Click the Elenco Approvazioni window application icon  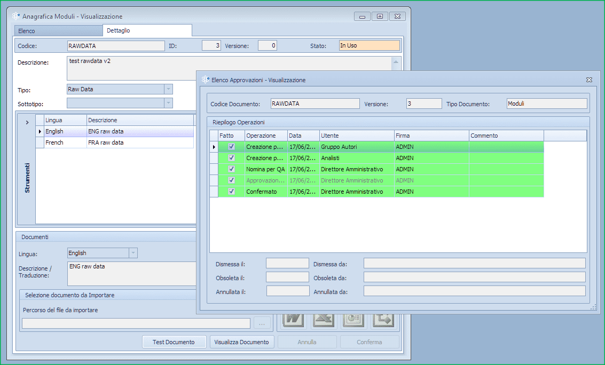(x=205, y=80)
